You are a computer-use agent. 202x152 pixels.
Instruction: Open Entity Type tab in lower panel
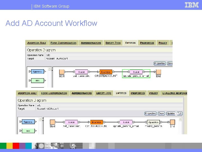pyautogui.click(x=104, y=93)
